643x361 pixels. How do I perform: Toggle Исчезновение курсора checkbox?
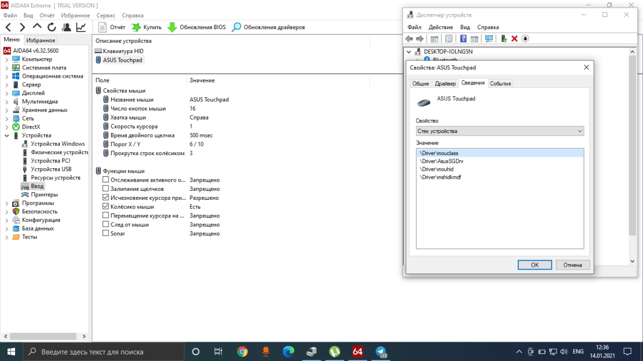[x=105, y=198]
